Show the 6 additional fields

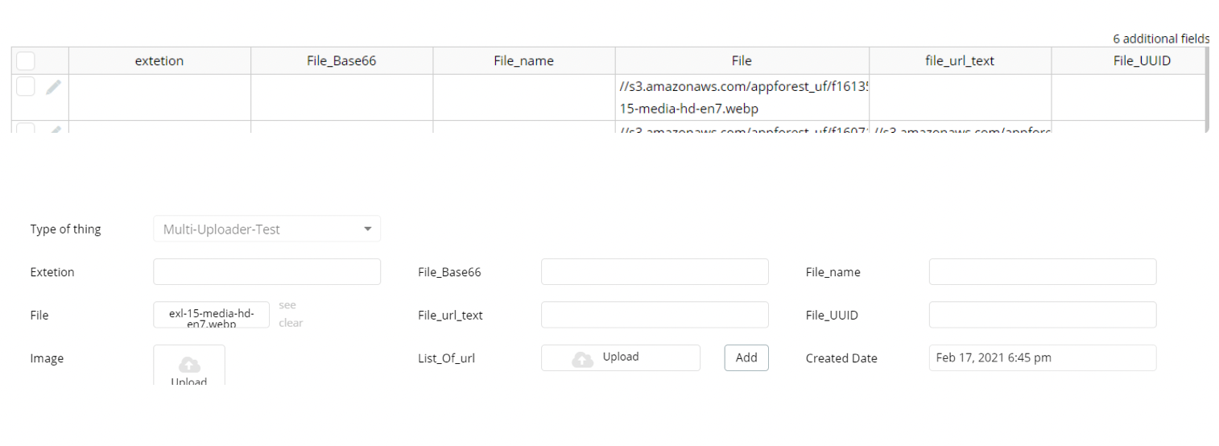click(x=1160, y=39)
